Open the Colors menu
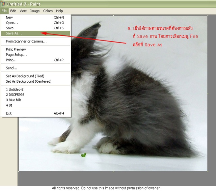This screenshot has height=191, width=216. pos(48,11)
